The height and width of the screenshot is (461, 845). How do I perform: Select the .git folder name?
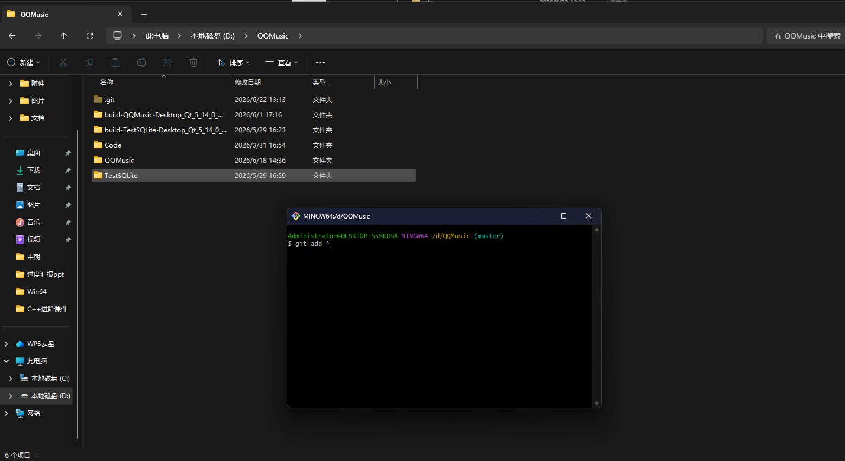click(x=109, y=100)
